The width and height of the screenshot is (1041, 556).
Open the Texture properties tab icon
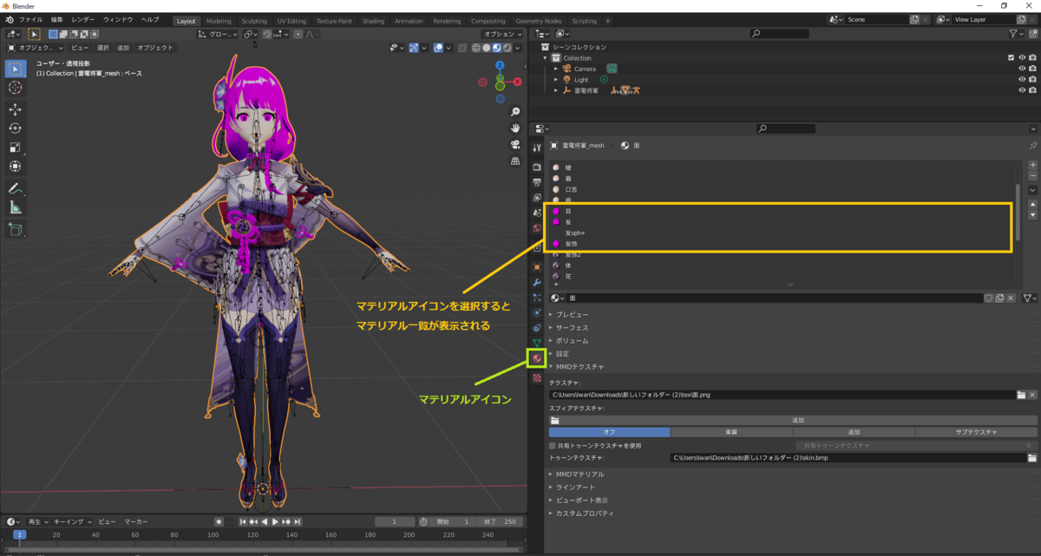537,378
